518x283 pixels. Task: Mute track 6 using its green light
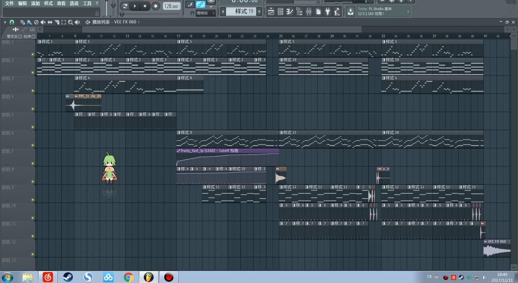coord(33,145)
